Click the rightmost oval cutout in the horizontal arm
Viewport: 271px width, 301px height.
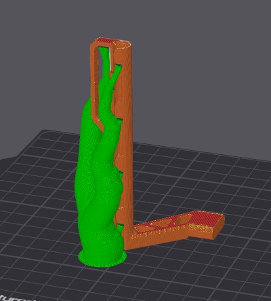tap(184, 220)
